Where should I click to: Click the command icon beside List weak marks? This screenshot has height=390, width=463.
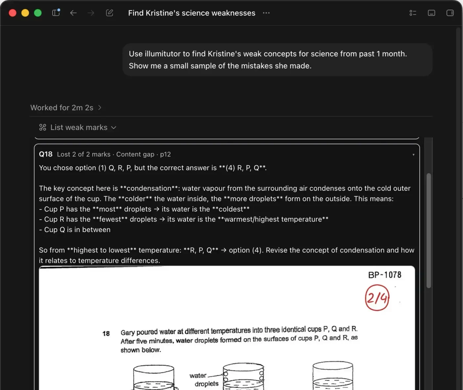[x=43, y=127]
